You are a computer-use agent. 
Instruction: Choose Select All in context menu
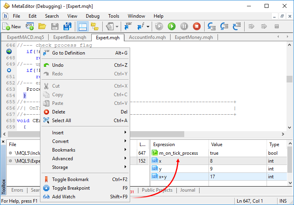pos(85,121)
